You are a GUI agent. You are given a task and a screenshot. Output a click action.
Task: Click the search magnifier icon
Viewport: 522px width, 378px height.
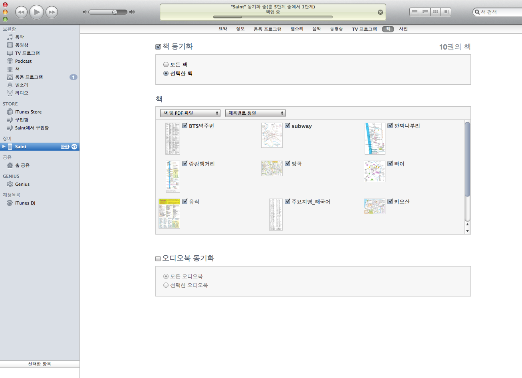(477, 12)
